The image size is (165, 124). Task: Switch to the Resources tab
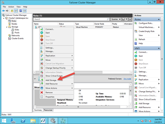coord(48,110)
